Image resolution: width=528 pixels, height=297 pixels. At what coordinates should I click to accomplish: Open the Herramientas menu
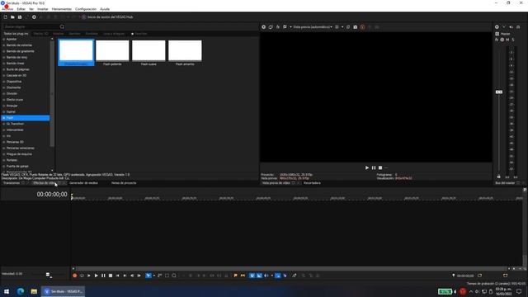[62, 9]
